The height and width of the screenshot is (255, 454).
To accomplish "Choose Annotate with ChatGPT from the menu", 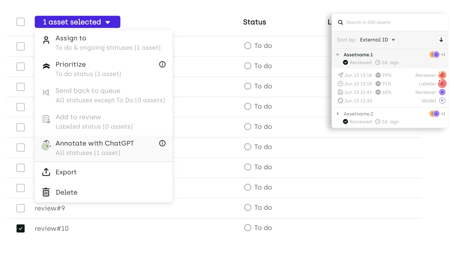I will point(95,143).
